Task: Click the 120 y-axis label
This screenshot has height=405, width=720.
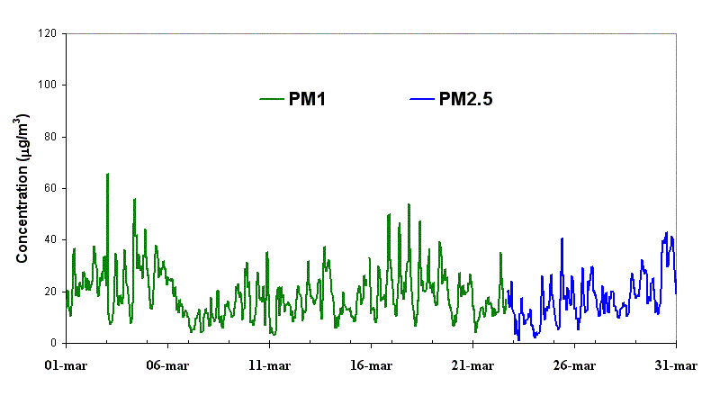Action: click(x=48, y=33)
